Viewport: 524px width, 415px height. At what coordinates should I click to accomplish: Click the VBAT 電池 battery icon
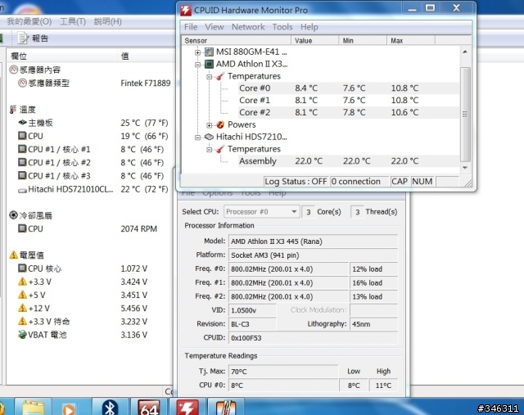(x=22, y=334)
